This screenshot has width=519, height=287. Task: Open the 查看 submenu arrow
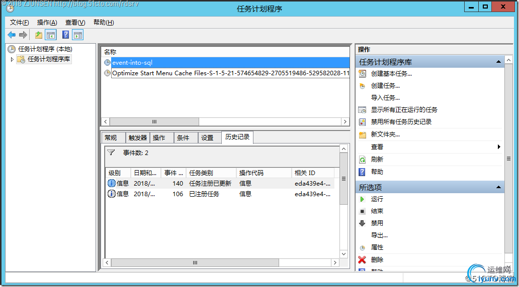499,147
